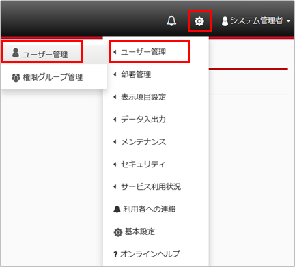295x267 pixels.
Task: Open 表示項目設定 in the settings menu
Action: coord(156,97)
